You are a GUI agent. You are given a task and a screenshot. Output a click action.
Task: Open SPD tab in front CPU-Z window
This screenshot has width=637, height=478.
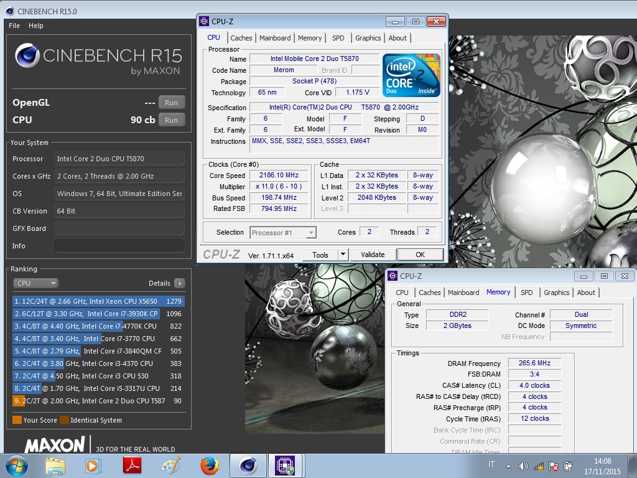[x=338, y=38]
